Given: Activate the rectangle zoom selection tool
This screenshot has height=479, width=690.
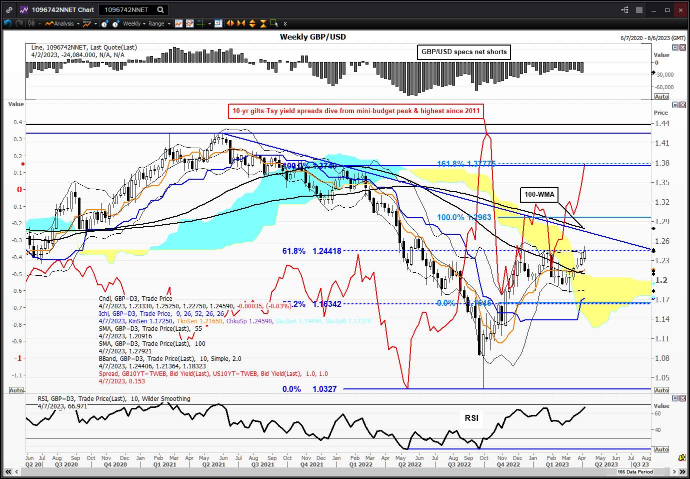Looking at the screenshot, I should [274, 23].
